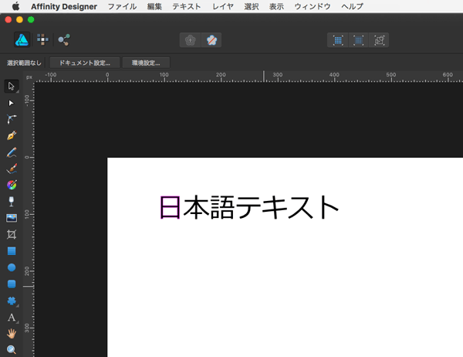Select the Rectangle shape tool
The image size is (463, 357).
[x=12, y=251]
